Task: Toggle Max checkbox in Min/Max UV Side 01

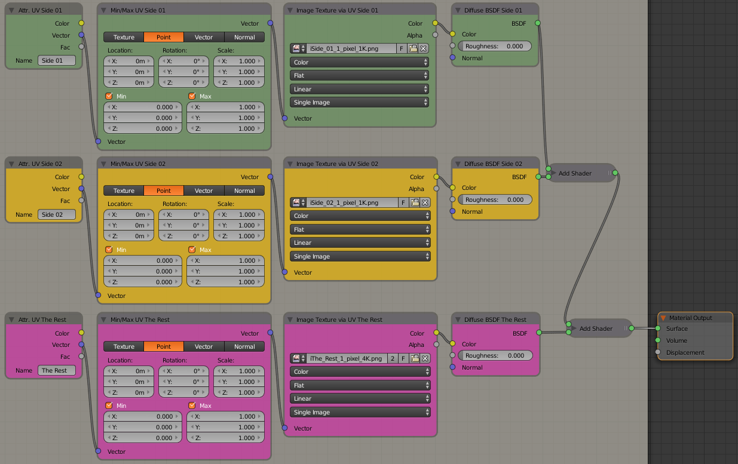Action: pyautogui.click(x=192, y=96)
